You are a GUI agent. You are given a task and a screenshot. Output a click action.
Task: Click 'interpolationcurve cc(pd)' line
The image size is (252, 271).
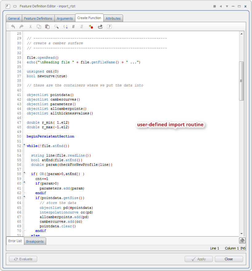(x=66, y=212)
